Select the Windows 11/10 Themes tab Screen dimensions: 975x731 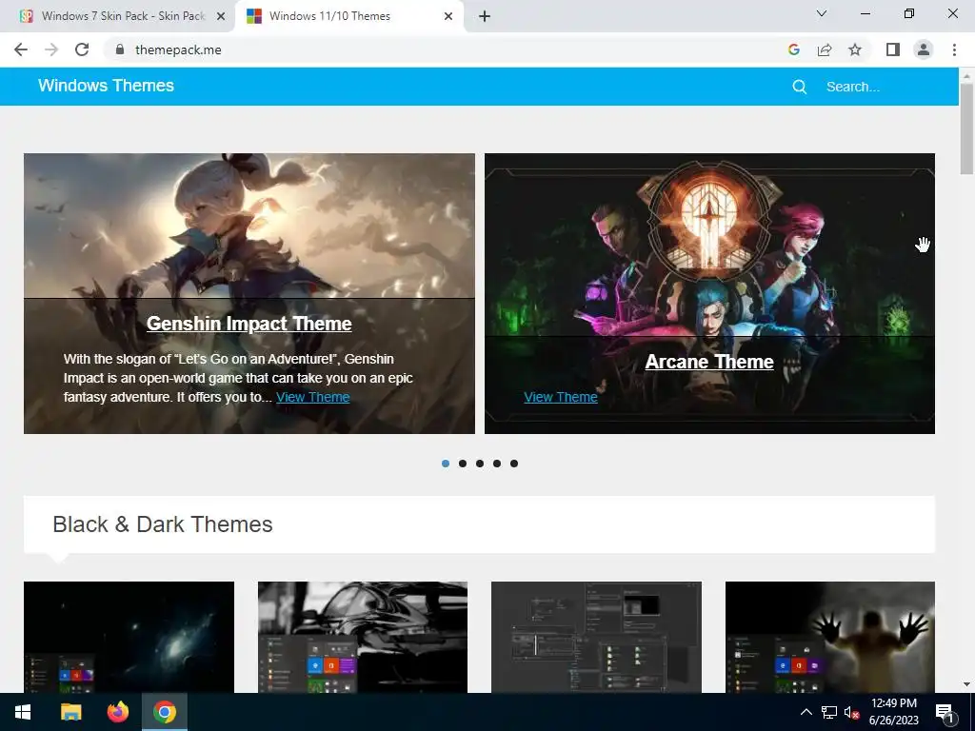click(x=348, y=16)
